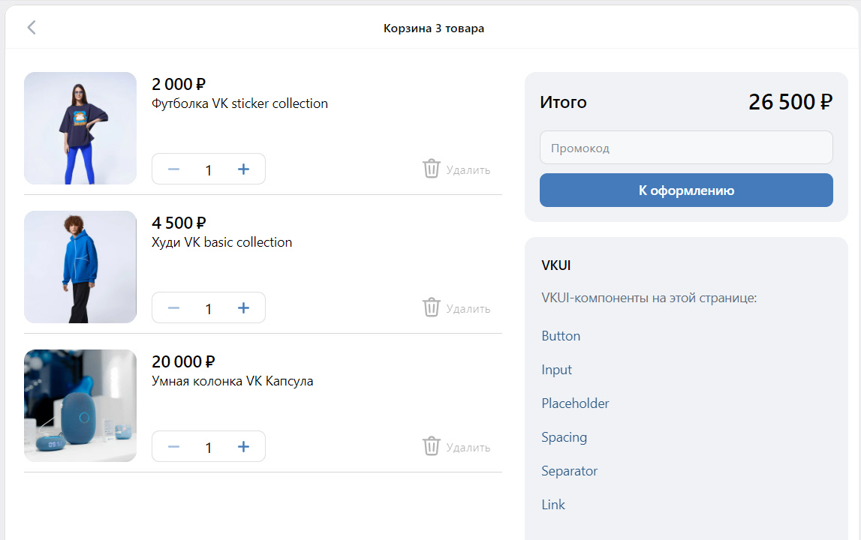The image size is (861, 540).
Task: Decrease quantity of Умная колонка VK Капсула
Action: pos(173,447)
